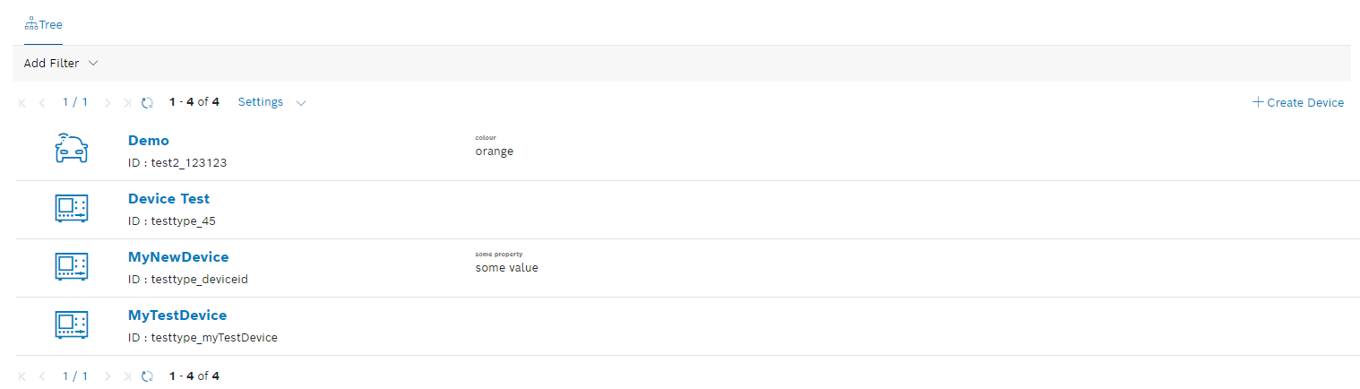Click the device icon beside Device Test

[72, 208]
